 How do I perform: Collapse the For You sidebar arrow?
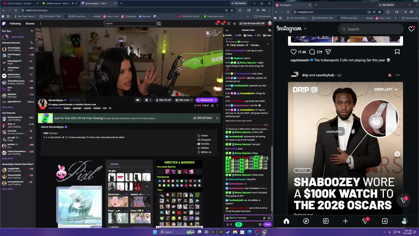[x=32, y=31]
